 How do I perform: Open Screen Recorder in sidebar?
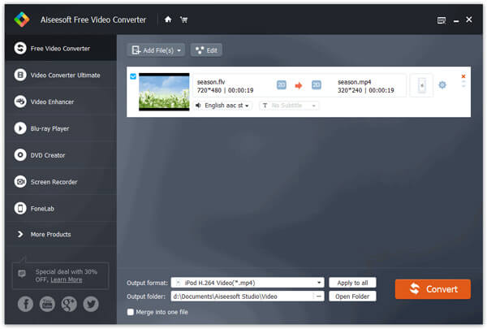pos(61,182)
